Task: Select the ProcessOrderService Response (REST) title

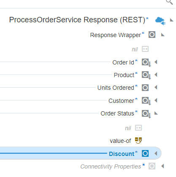Action: [77, 20]
